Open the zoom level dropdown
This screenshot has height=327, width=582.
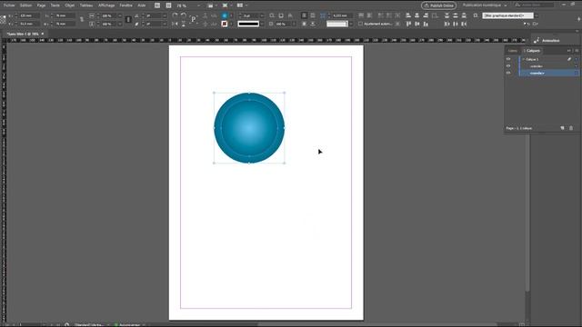click(x=198, y=5)
